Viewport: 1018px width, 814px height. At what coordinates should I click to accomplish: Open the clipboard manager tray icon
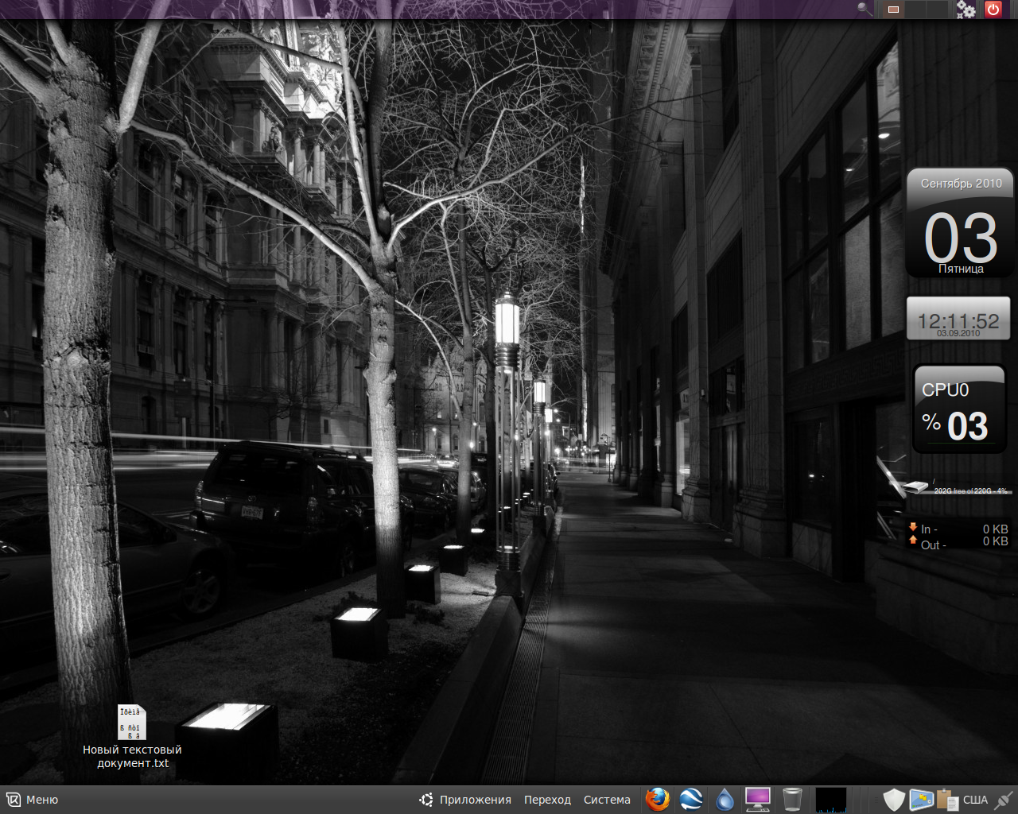(946, 800)
